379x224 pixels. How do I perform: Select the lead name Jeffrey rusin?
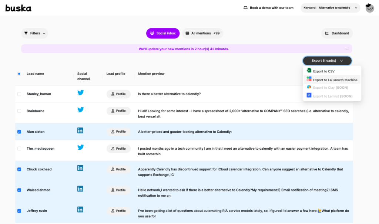point(37,211)
